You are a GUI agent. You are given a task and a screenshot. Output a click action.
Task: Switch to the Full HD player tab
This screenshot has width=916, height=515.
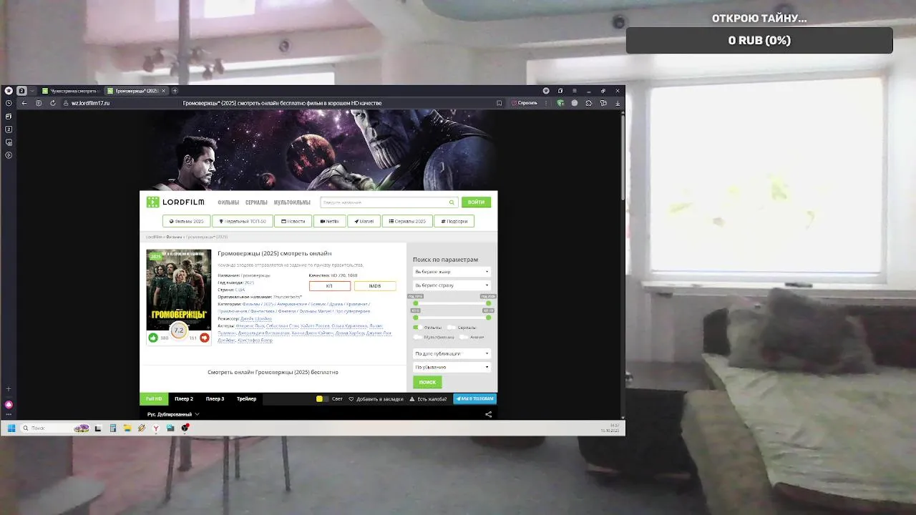pyautogui.click(x=154, y=399)
